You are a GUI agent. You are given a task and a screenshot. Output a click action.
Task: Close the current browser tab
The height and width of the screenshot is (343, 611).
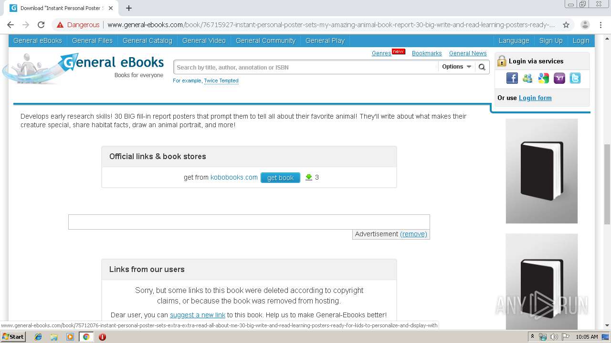coord(111,8)
